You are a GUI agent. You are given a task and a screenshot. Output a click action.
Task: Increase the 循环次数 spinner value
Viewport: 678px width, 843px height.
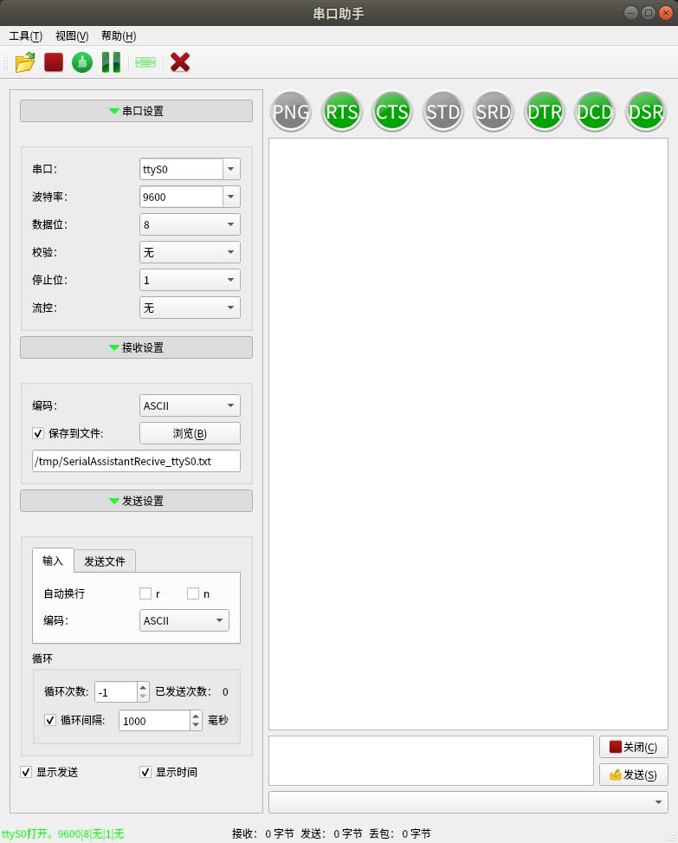143,687
